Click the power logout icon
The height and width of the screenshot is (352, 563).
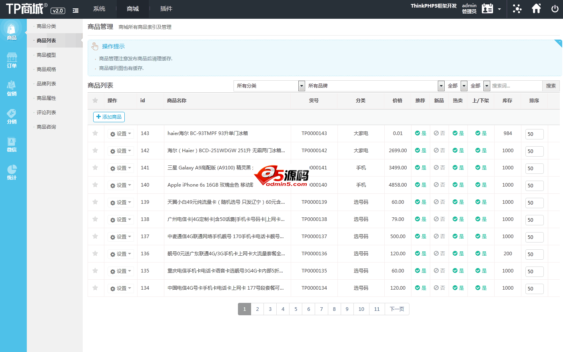point(555,9)
